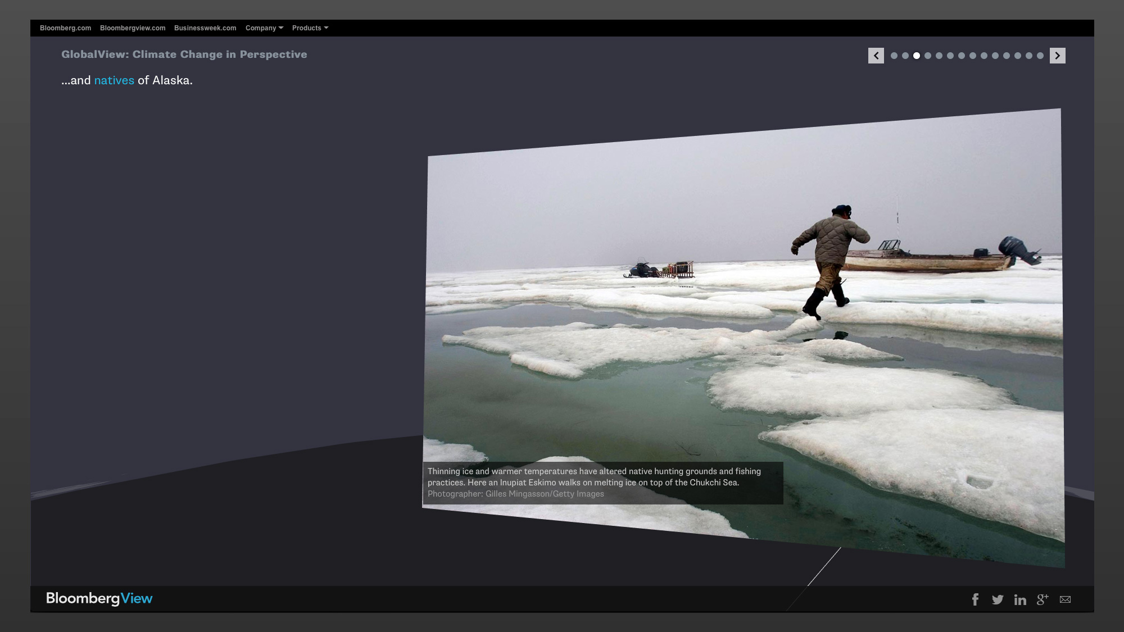Expand the Company dropdown

(x=264, y=28)
